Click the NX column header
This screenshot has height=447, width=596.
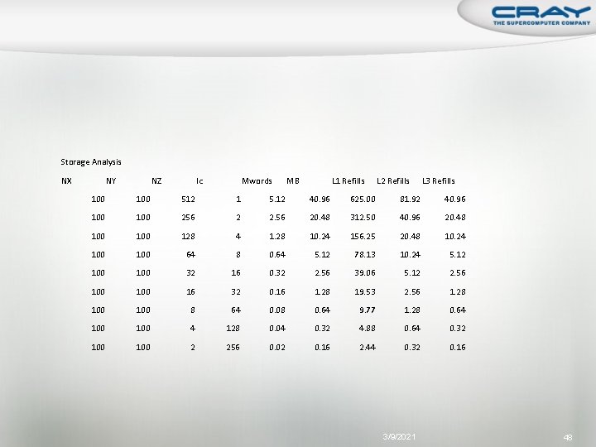click(x=66, y=181)
